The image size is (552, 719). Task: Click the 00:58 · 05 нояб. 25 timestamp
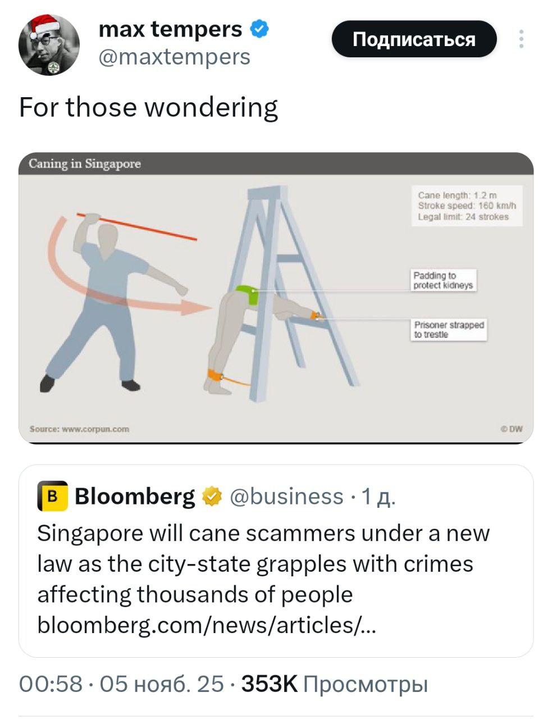pos(121,684)
